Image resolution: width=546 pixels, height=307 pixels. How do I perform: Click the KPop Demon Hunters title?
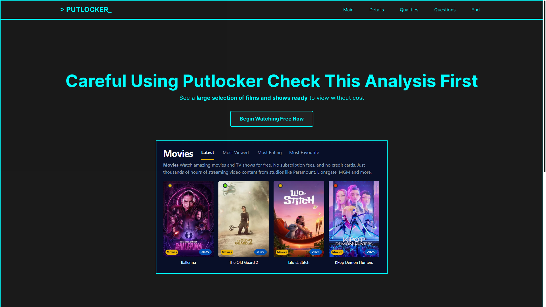pos(354,262)
